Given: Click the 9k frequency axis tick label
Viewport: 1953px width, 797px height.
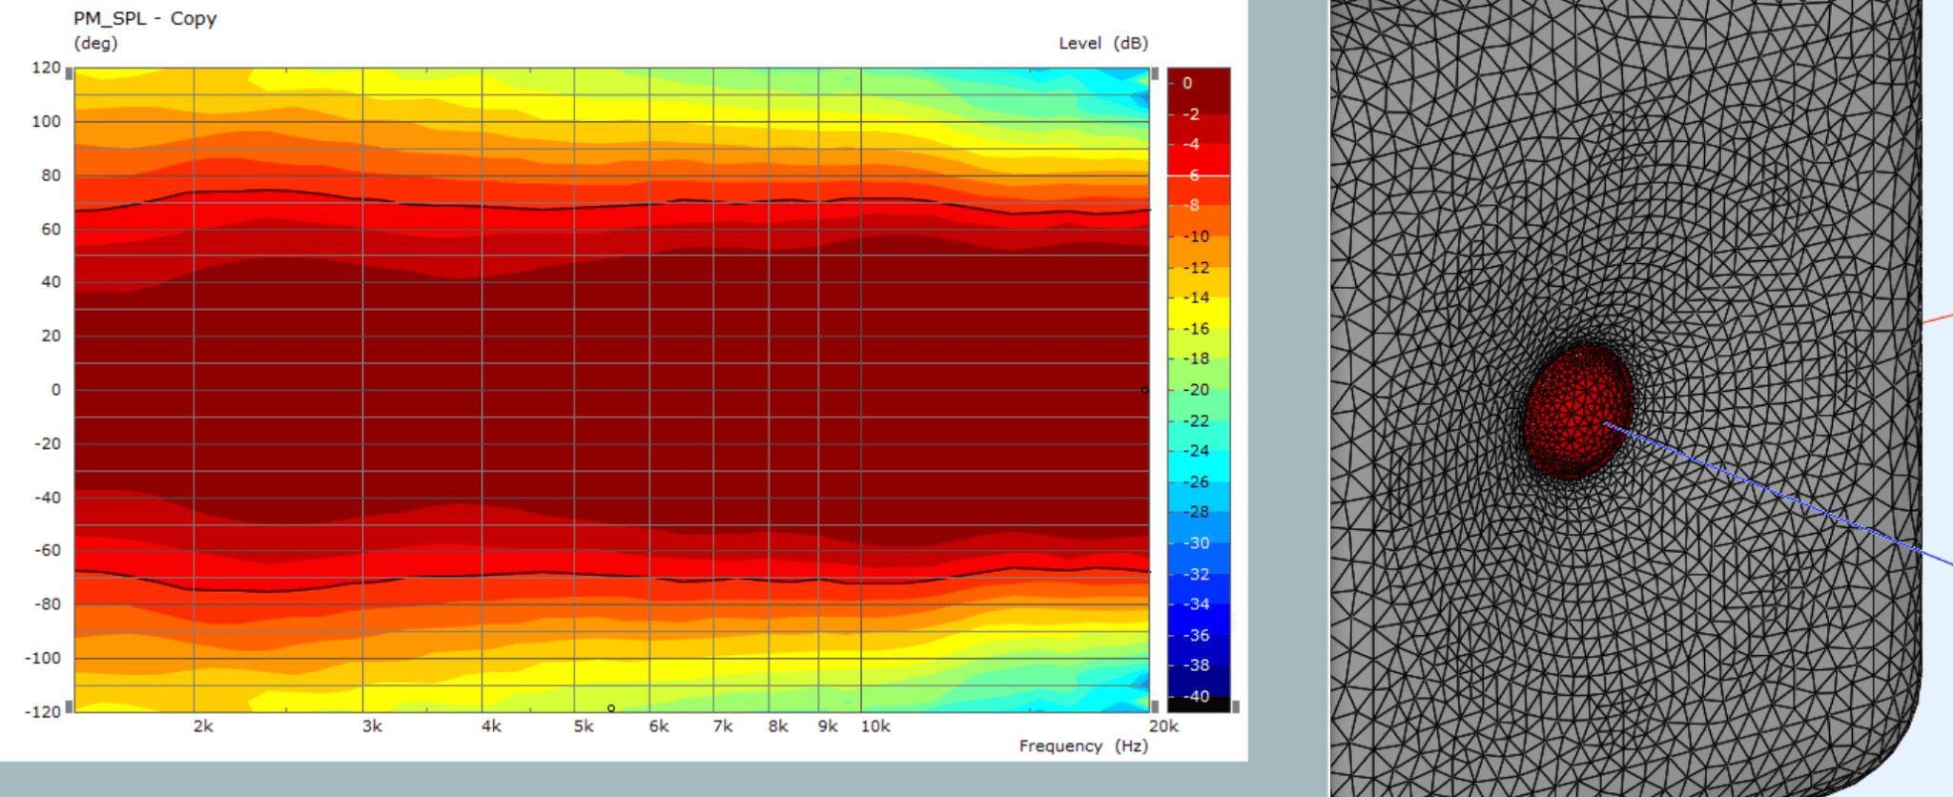Looking at the screenshot, I should point(828,726).
